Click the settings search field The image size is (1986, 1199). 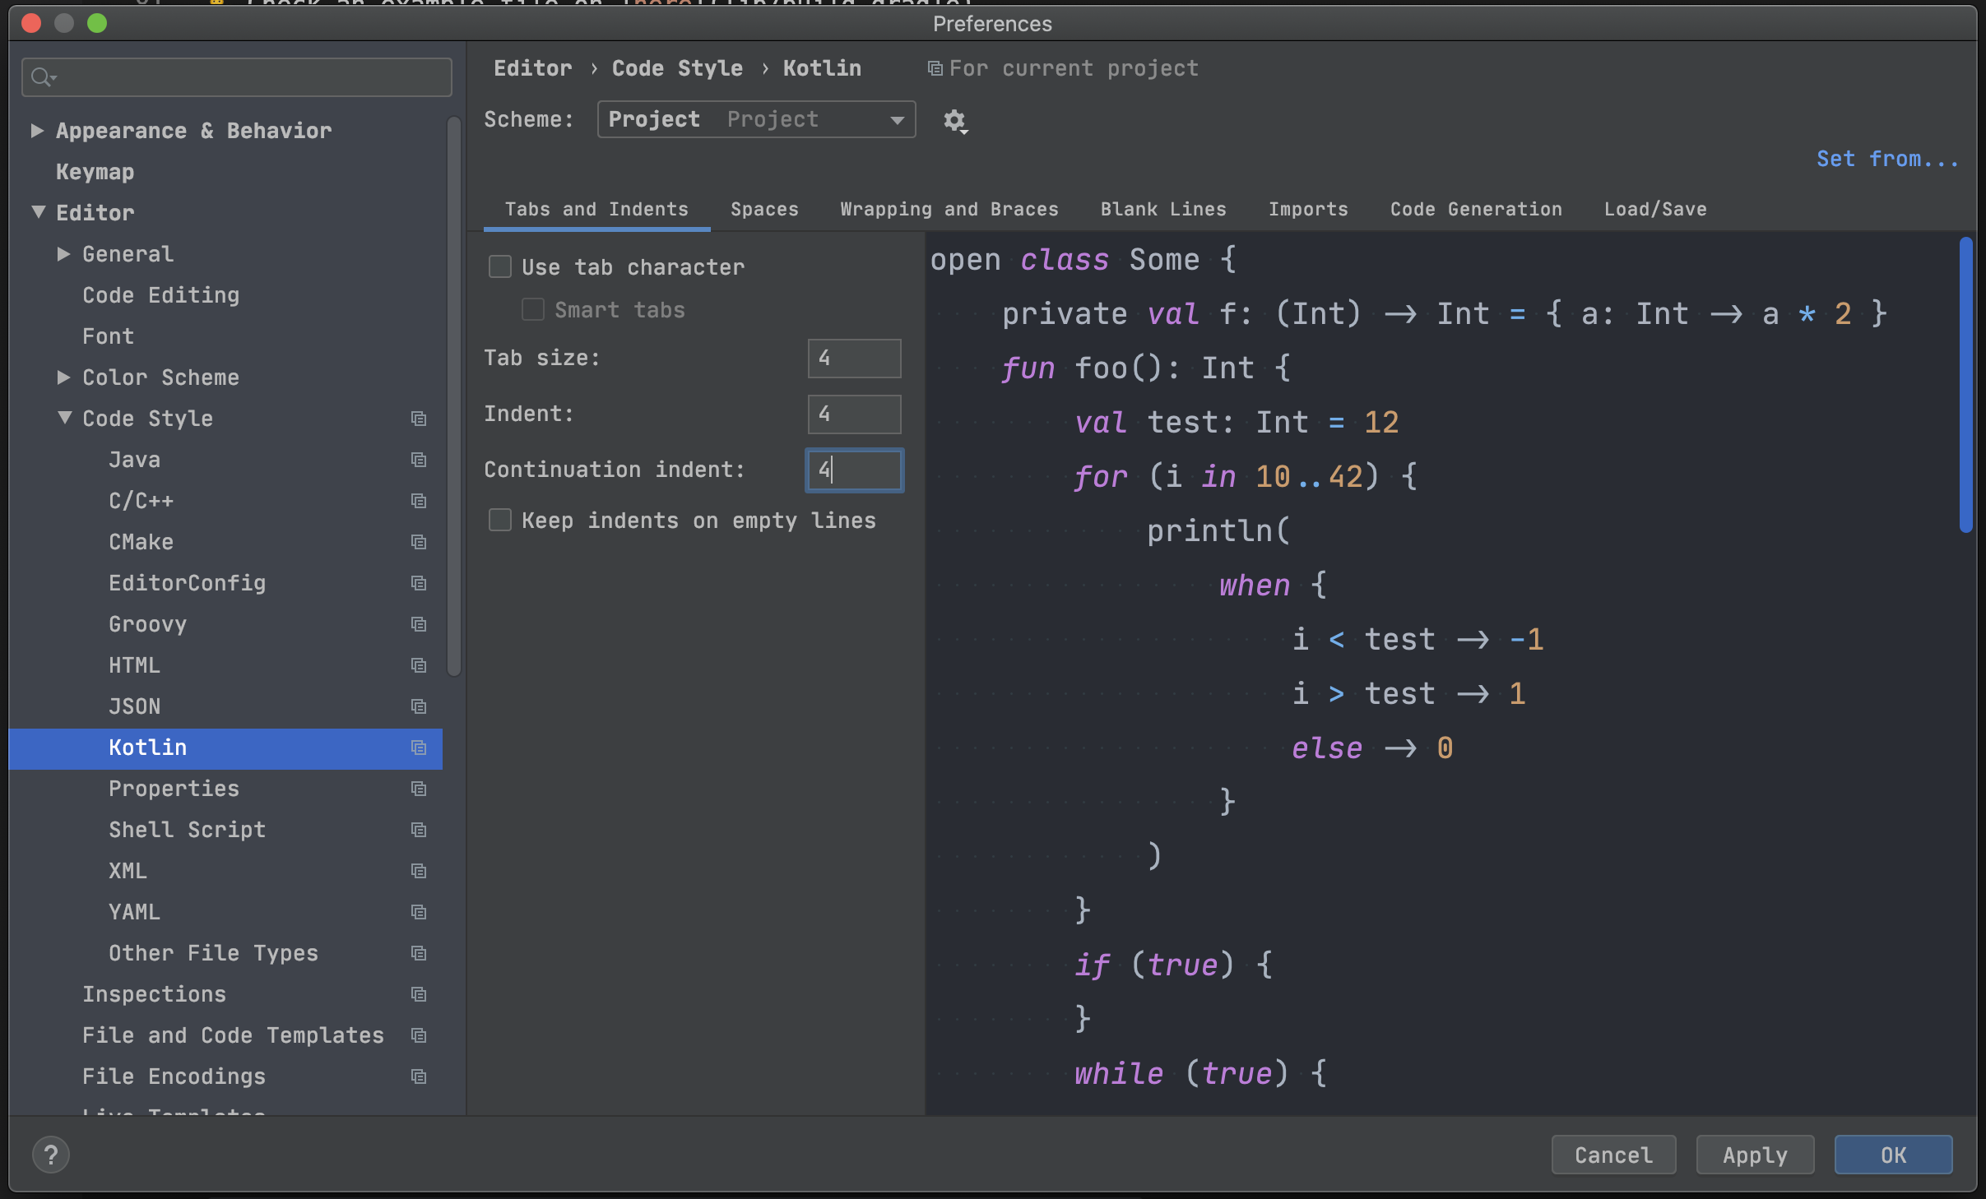(x=237, y=77)
